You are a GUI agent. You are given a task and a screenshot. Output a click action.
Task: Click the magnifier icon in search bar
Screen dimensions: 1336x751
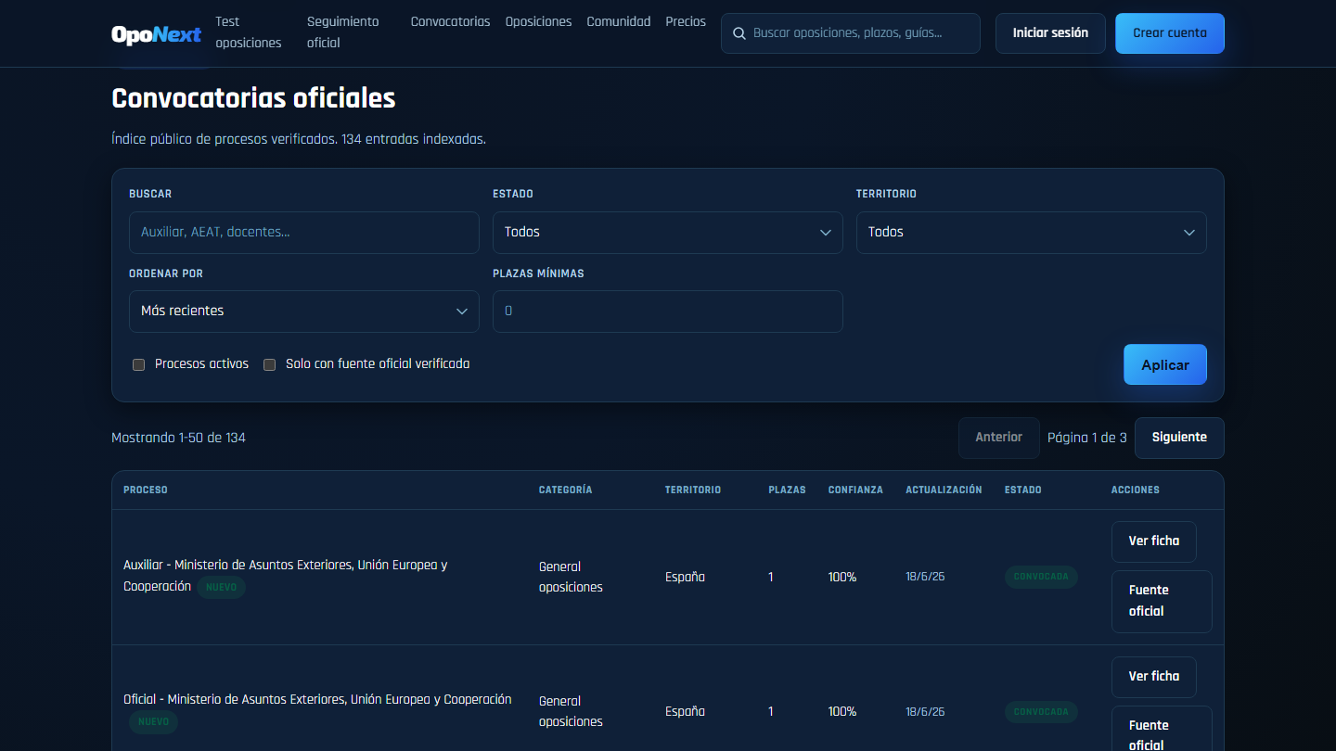(739, 33)
